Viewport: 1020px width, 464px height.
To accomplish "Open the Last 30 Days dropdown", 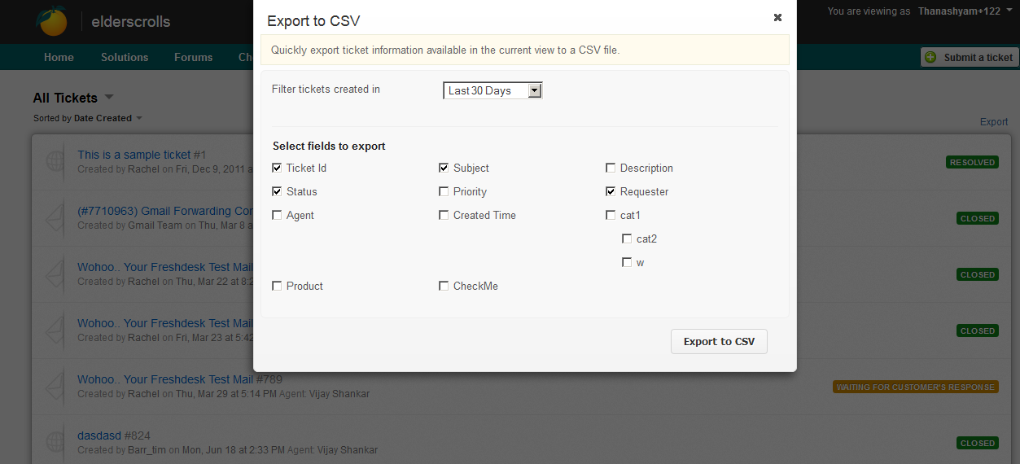I will [x=492, y=90].
